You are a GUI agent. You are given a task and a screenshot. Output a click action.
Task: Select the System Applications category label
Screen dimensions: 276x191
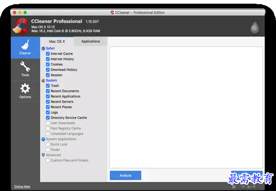pos(61,139)
